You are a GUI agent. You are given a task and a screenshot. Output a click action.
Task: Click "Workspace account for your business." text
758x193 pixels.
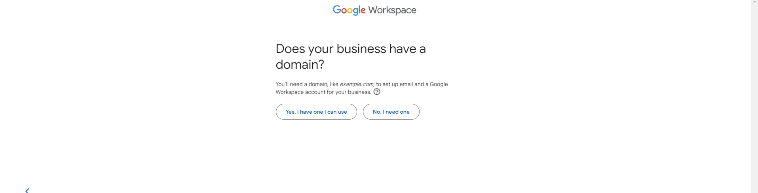point(323,92)
